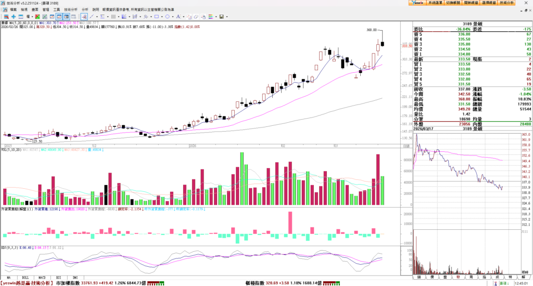Viewport: 533px width, 286px height.
Task: Select the ellipse drawing tool
Action: coord(167,17)
